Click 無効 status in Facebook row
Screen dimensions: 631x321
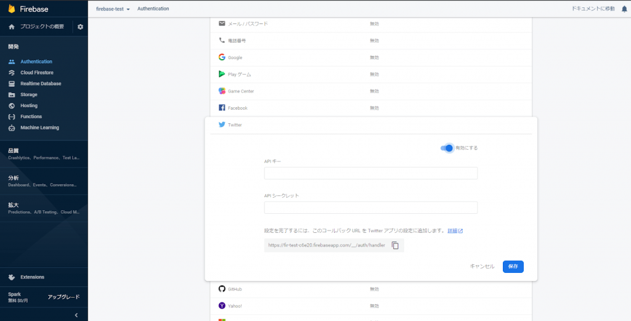[374, 108]
